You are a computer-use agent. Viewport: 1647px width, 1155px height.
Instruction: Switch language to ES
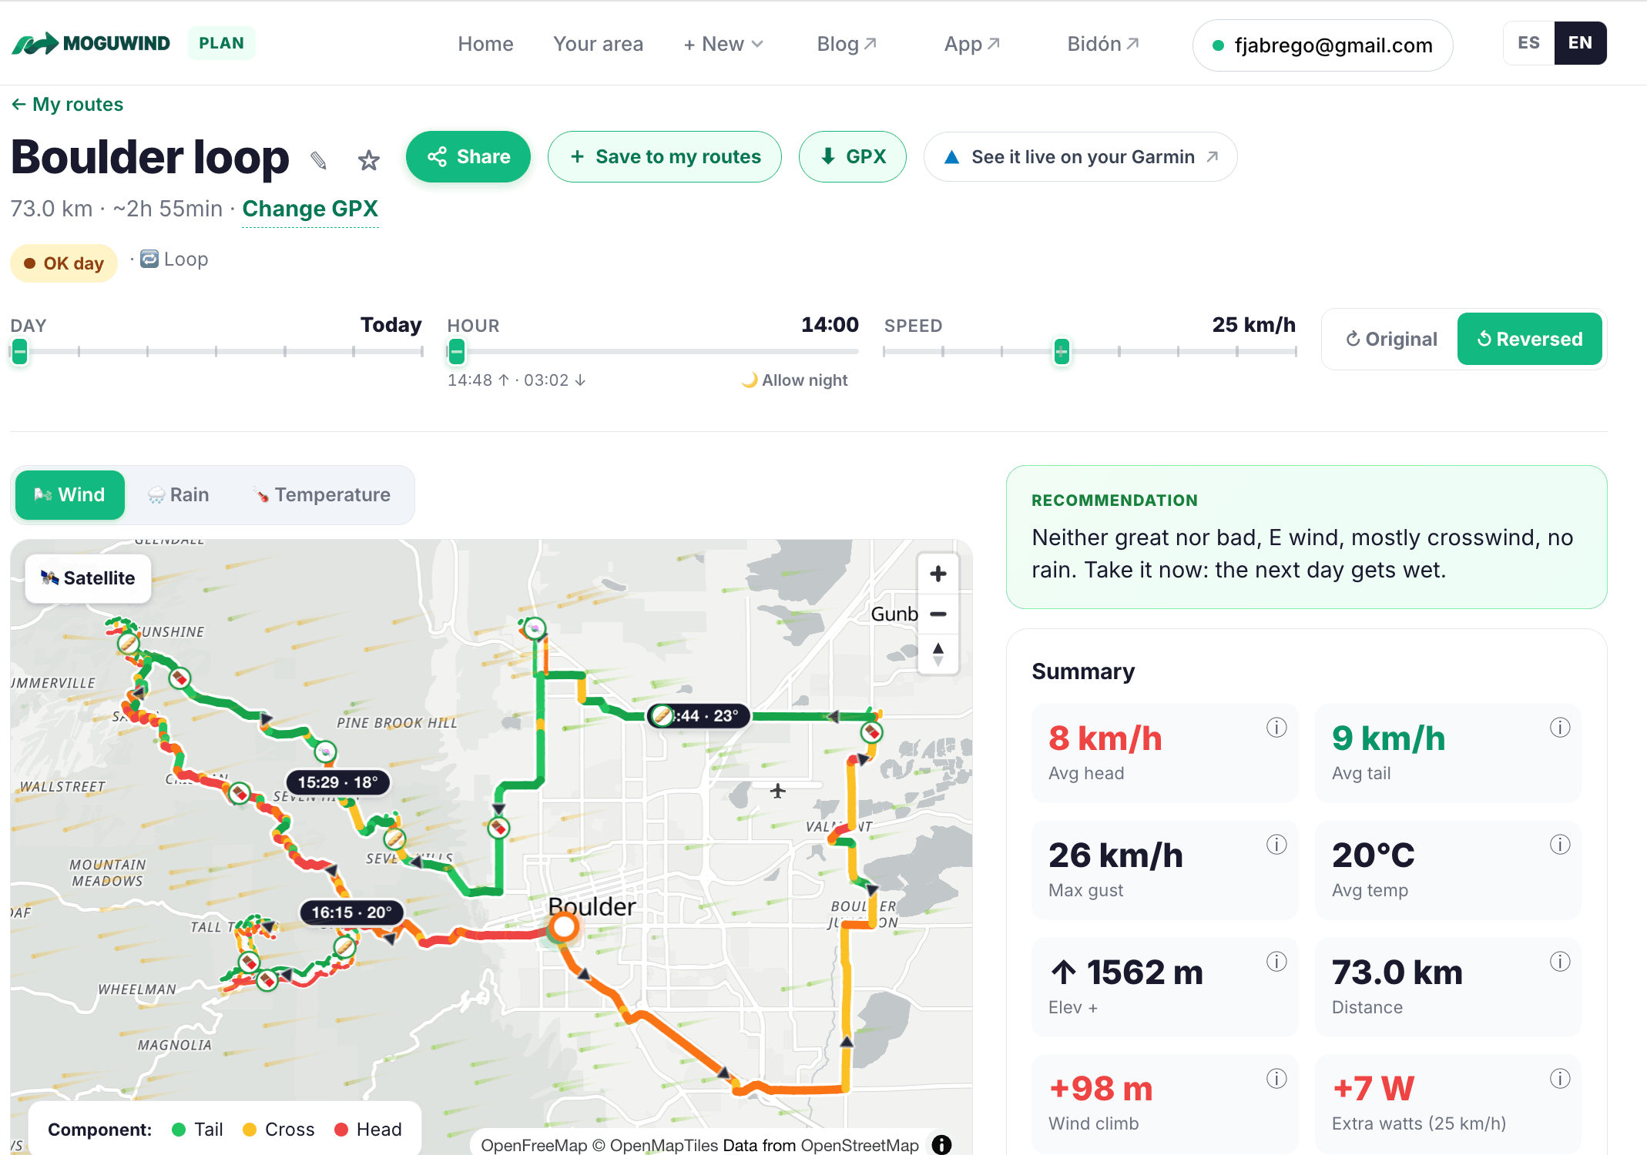tap(1528, 43)
